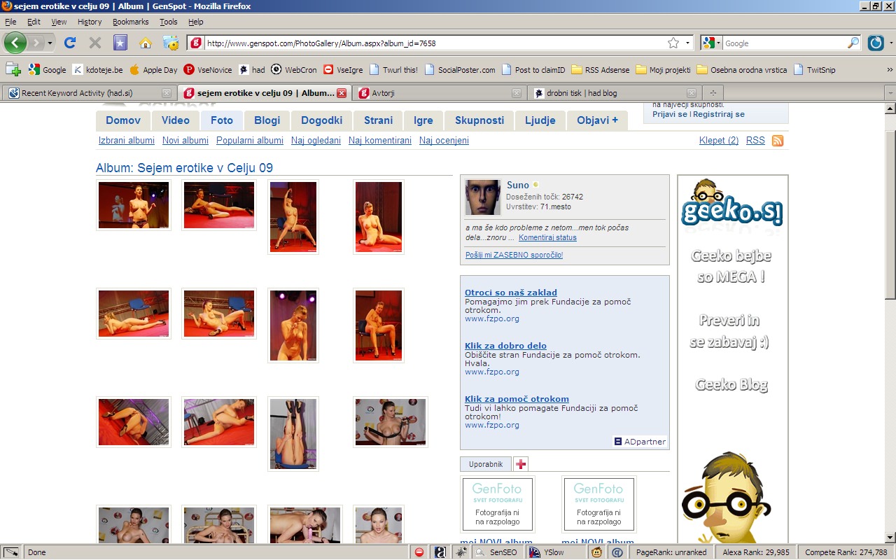The width and height of the screenshot is (896, 560).
Task: Click the browser Back button
Action: (x=15, y=43)
